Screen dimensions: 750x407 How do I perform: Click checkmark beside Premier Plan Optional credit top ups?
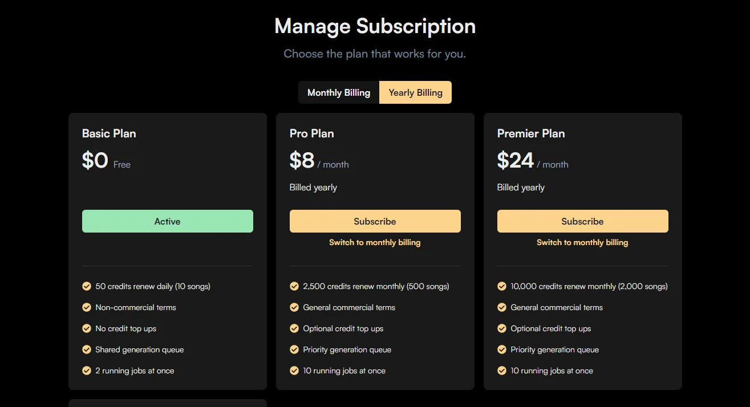point(502,328)
